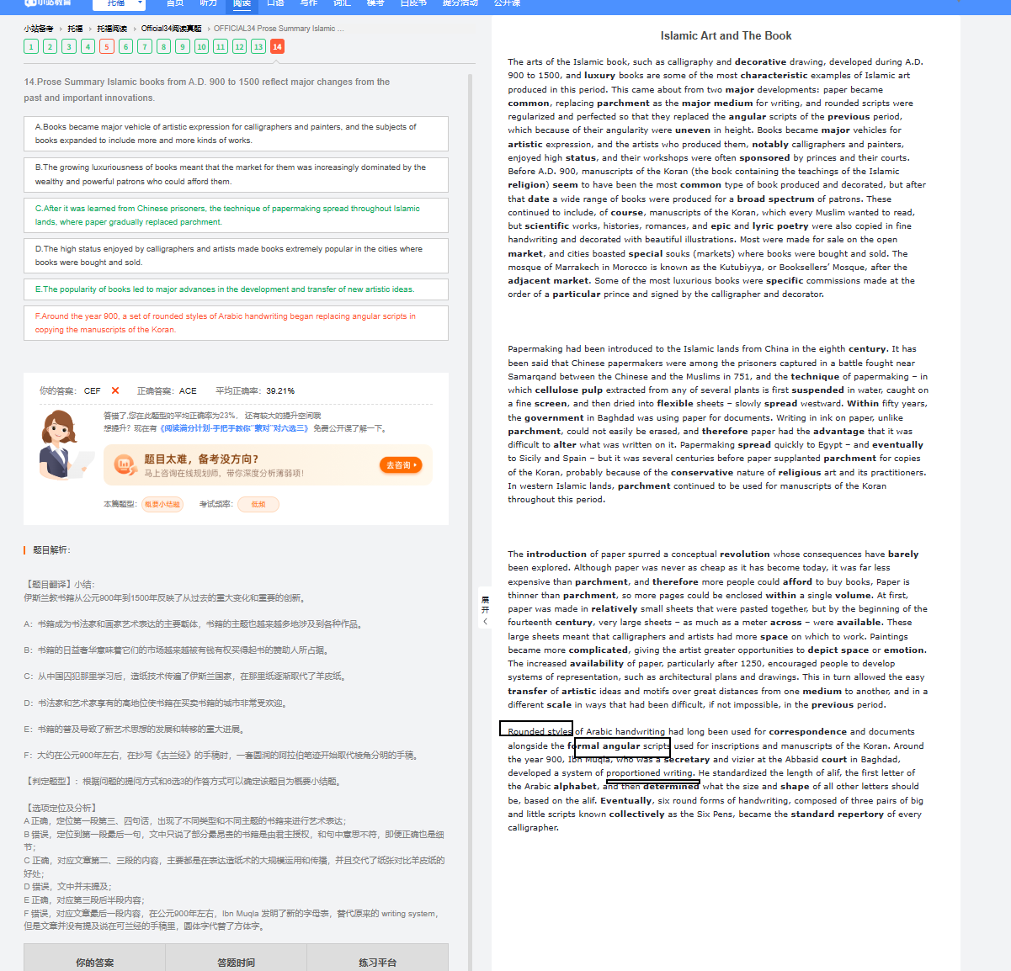Switch to the 听力 tab
Screen dimensions: 1011x971
208,3
